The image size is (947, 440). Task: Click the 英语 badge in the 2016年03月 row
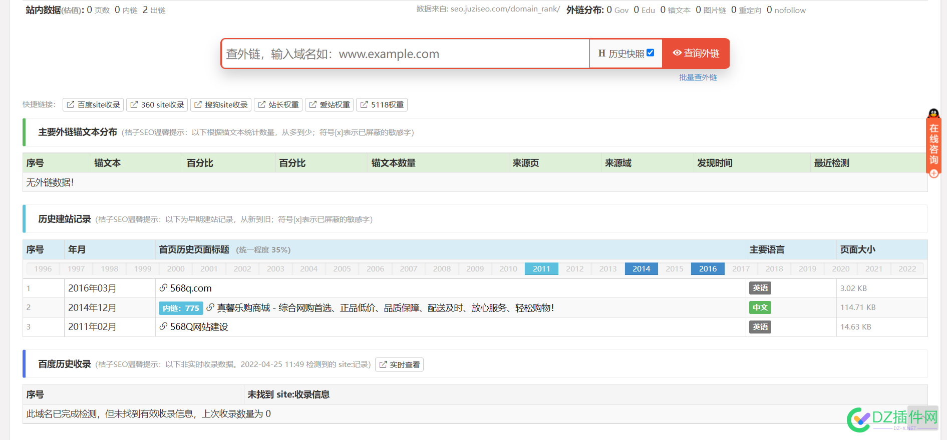point(760,288)
